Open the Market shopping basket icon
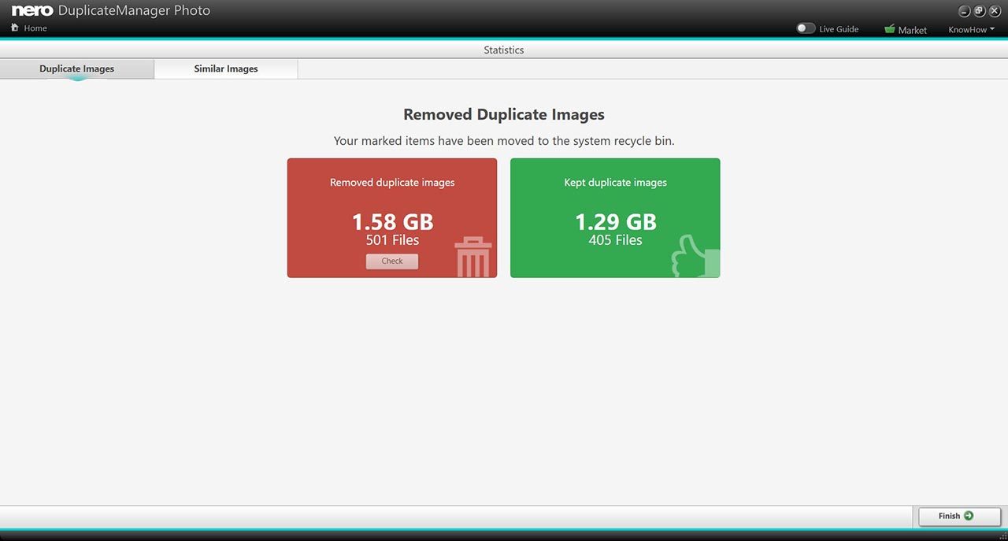Viewport: 1008px width, 541px height. pos(889,29)
